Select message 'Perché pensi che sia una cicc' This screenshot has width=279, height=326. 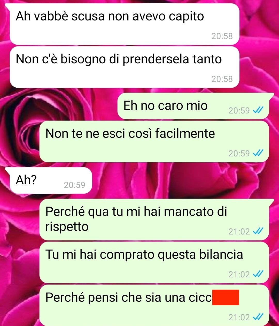[x=154, y=305]
